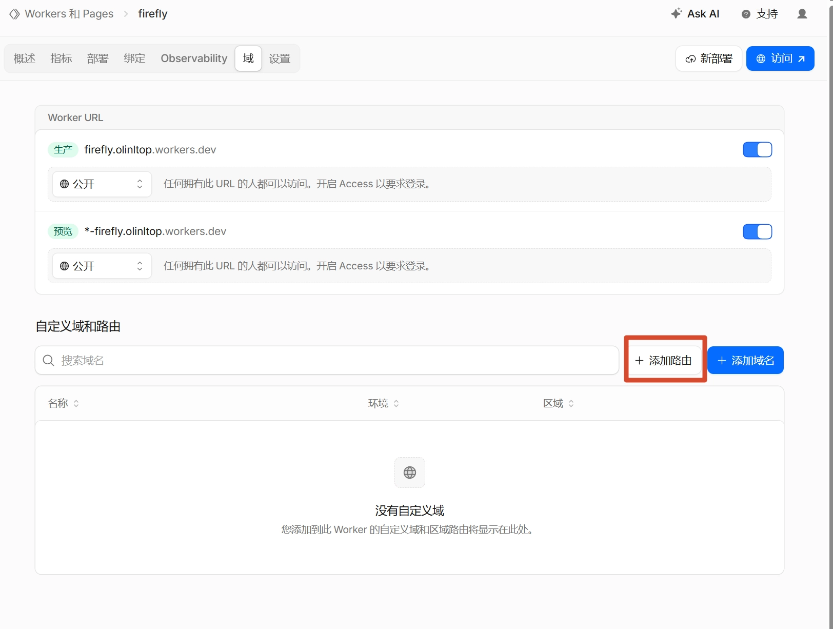Switch to the 绑定 tab
The image size is (833, 629).
coord(134,58)
